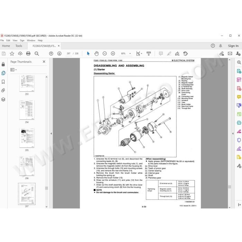Viewport: 242px width, 242px height.
Task: Select the F2260,F2560(E) document tab
Action: [44, 46]
